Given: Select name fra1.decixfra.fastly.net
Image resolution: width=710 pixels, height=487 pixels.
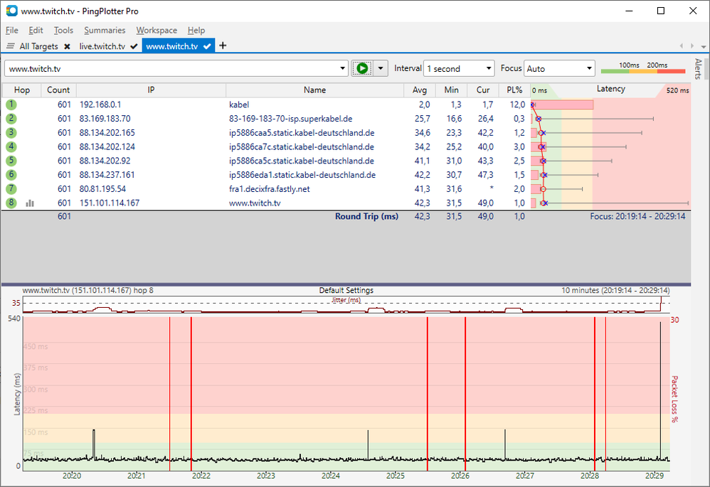Looking at the screenshot, I should [x=270, y=188].
